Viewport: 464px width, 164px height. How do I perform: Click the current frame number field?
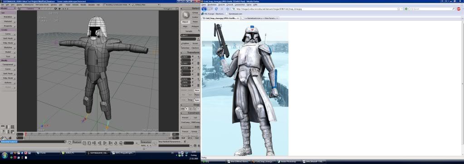click(x=129, y=143)
